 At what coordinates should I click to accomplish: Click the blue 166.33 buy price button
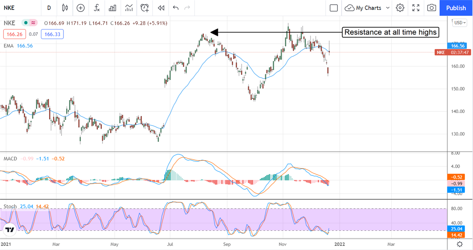(52, 35)
